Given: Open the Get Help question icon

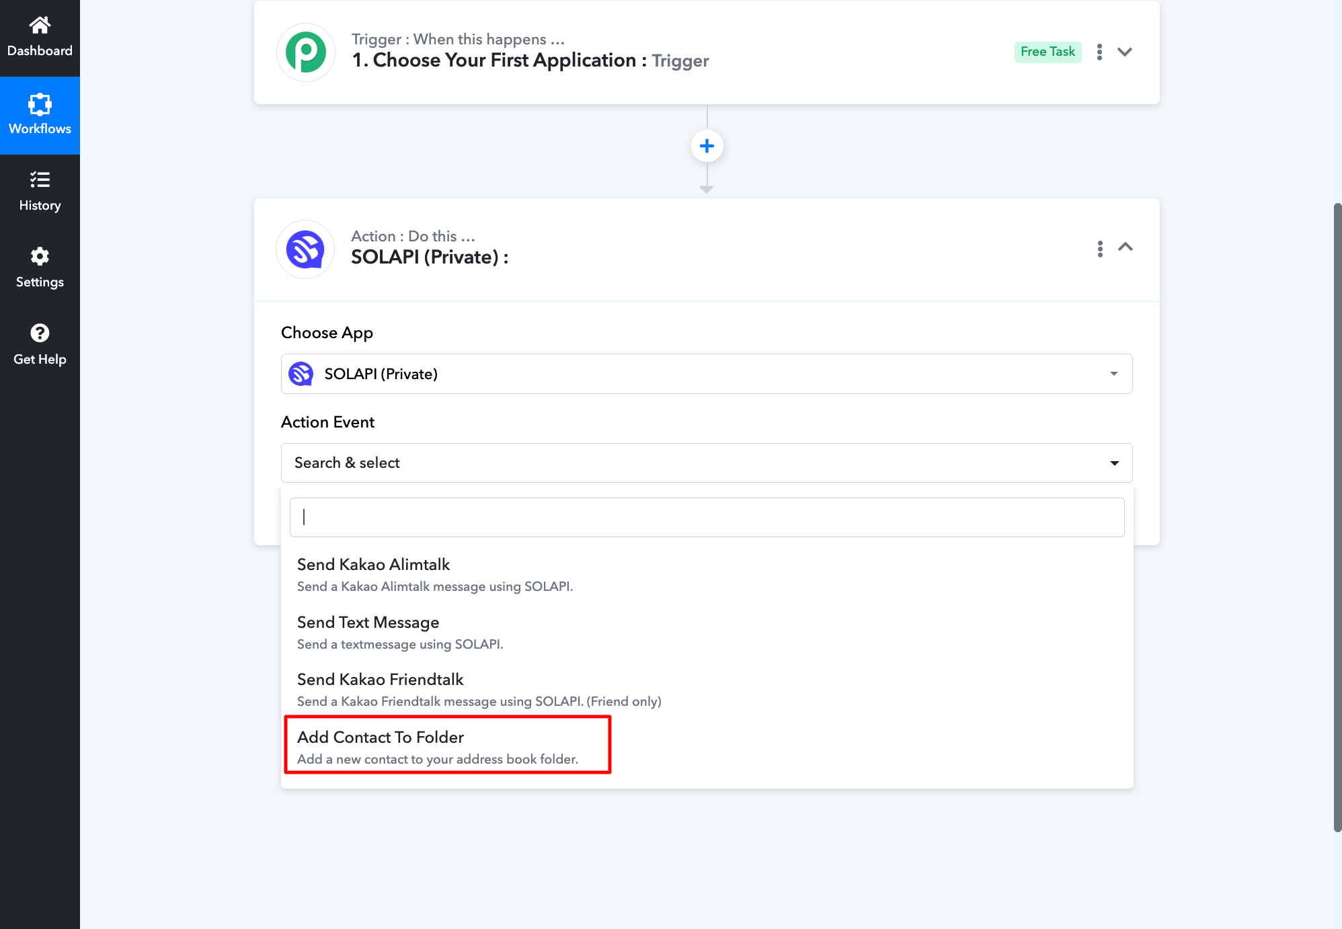Looking at the screenshot, I should 40,333.
